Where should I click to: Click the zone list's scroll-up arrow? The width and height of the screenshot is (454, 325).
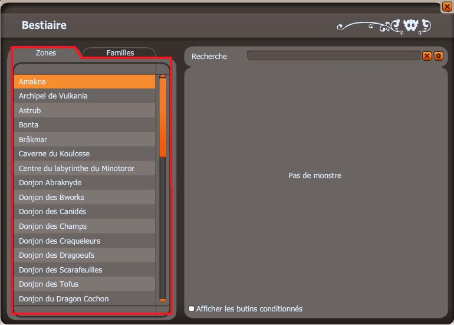coord(163,77)
